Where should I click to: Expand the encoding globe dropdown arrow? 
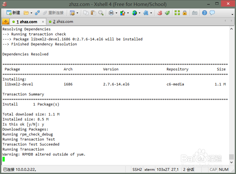point(139,13)
